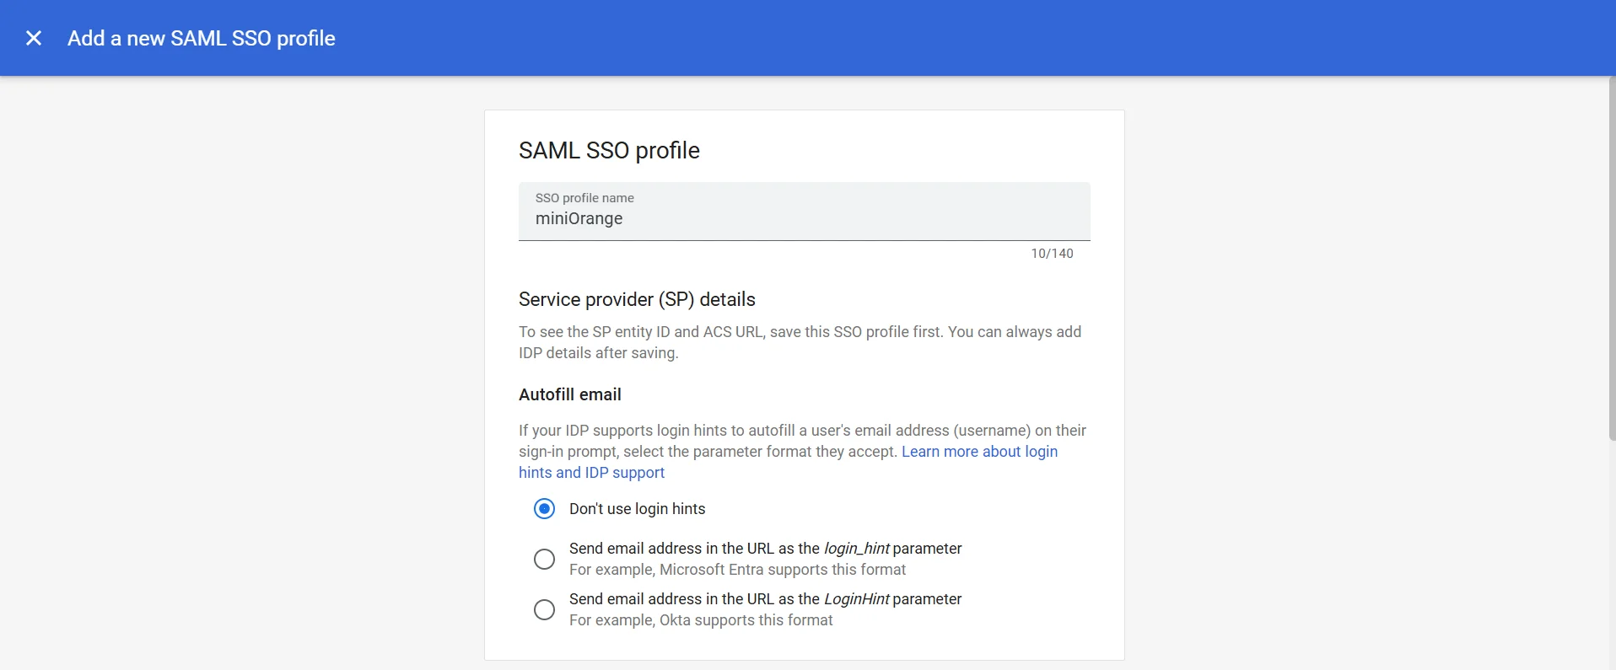Viewport: 1616px width, 670px height.
Task: Click the SSO profile name floating label
Action: click(584, 197)
